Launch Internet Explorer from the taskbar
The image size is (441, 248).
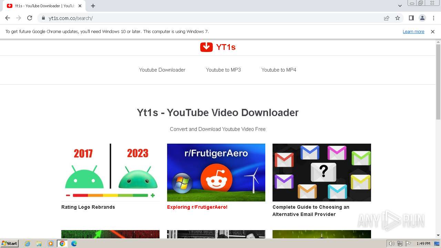[x=28, y=244]
